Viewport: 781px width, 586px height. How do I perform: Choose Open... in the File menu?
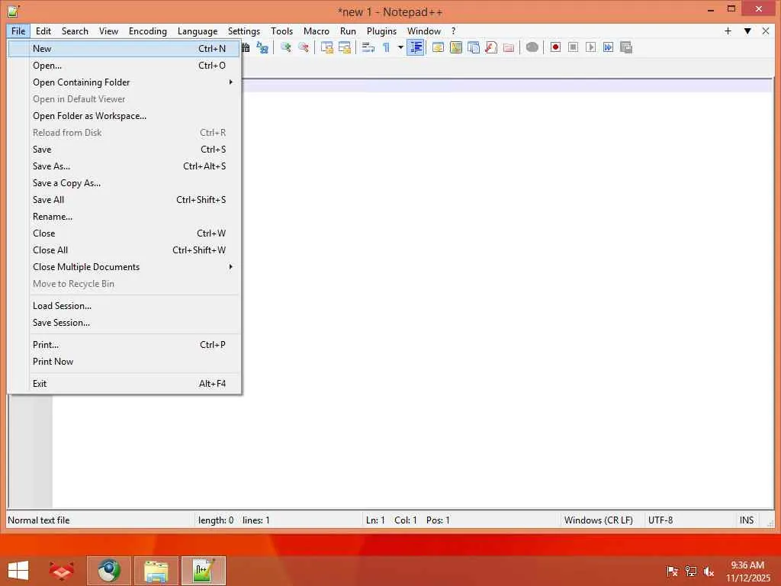click(x=124, y=66)
